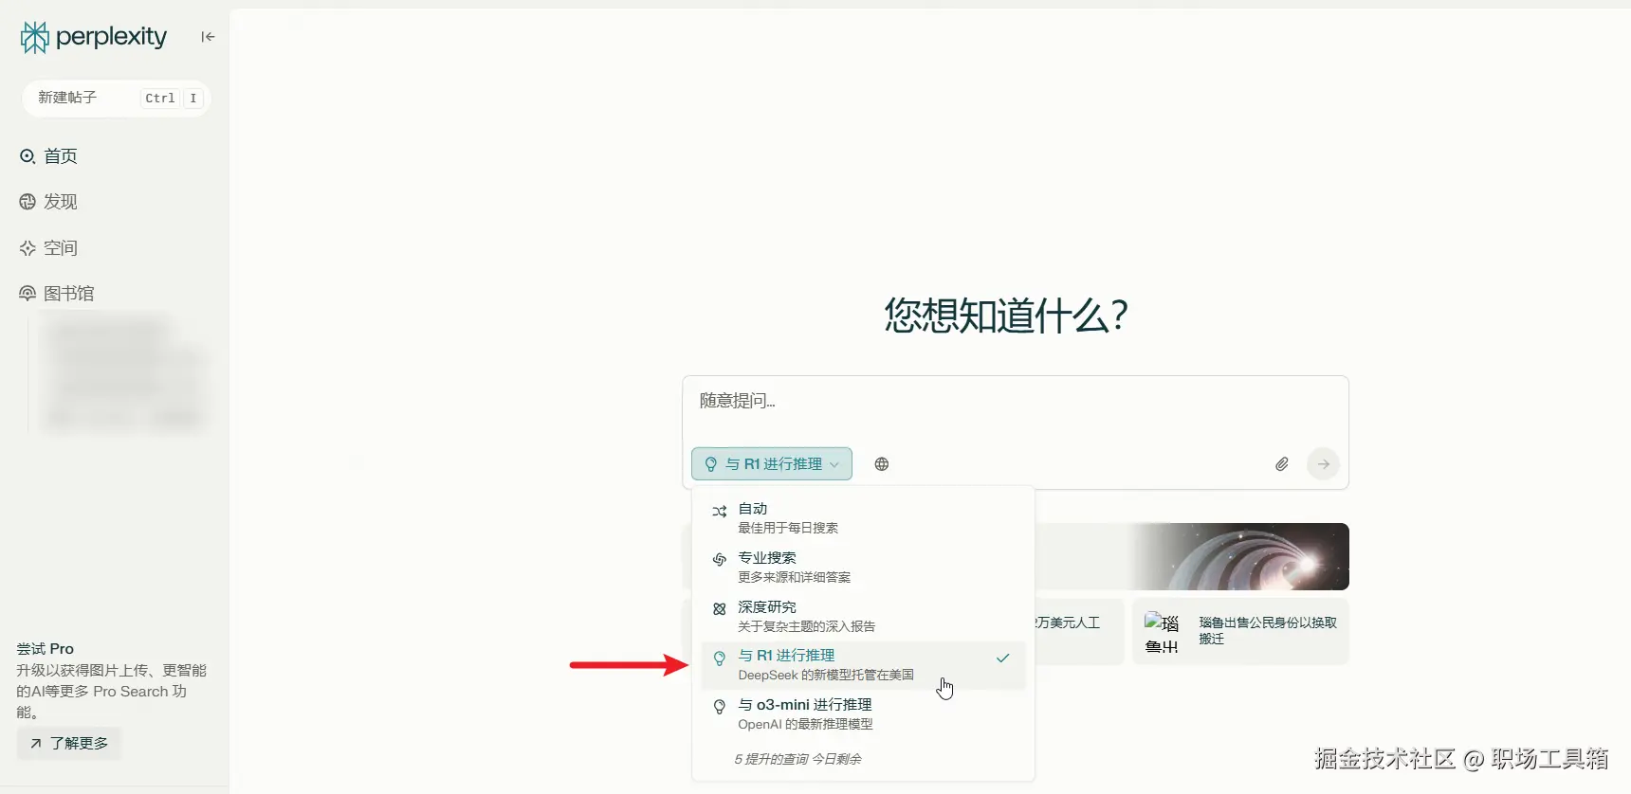Click the arrow icon on 了解更多 button

35,744
